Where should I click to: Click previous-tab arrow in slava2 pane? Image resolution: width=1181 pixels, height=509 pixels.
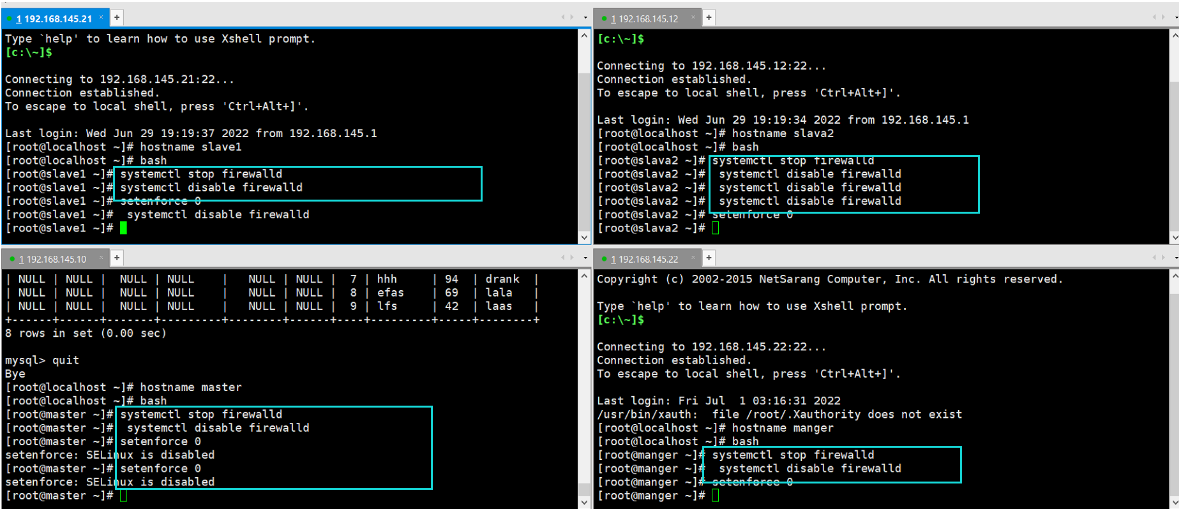click(x=1154, y=17)
